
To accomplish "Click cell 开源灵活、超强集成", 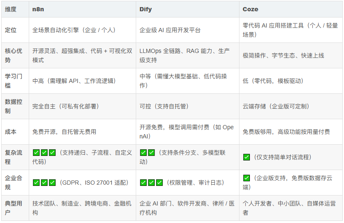I will [82, 55].
